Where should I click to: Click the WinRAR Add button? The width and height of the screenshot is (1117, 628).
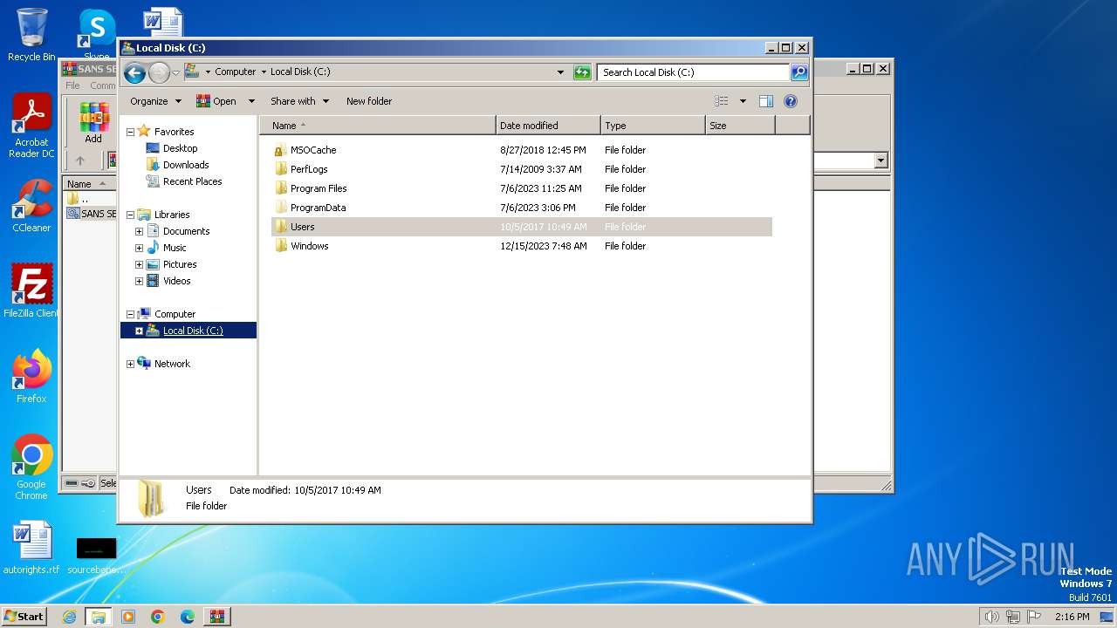(x=93, y=123)
